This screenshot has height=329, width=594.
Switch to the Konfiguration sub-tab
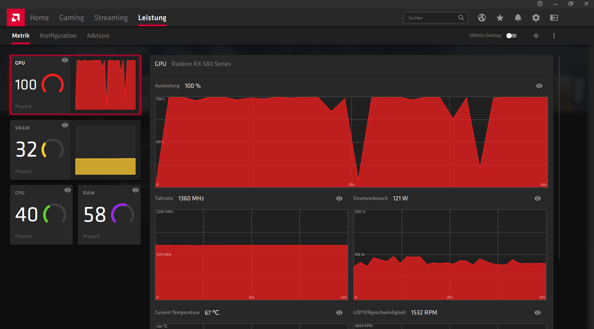58,36
